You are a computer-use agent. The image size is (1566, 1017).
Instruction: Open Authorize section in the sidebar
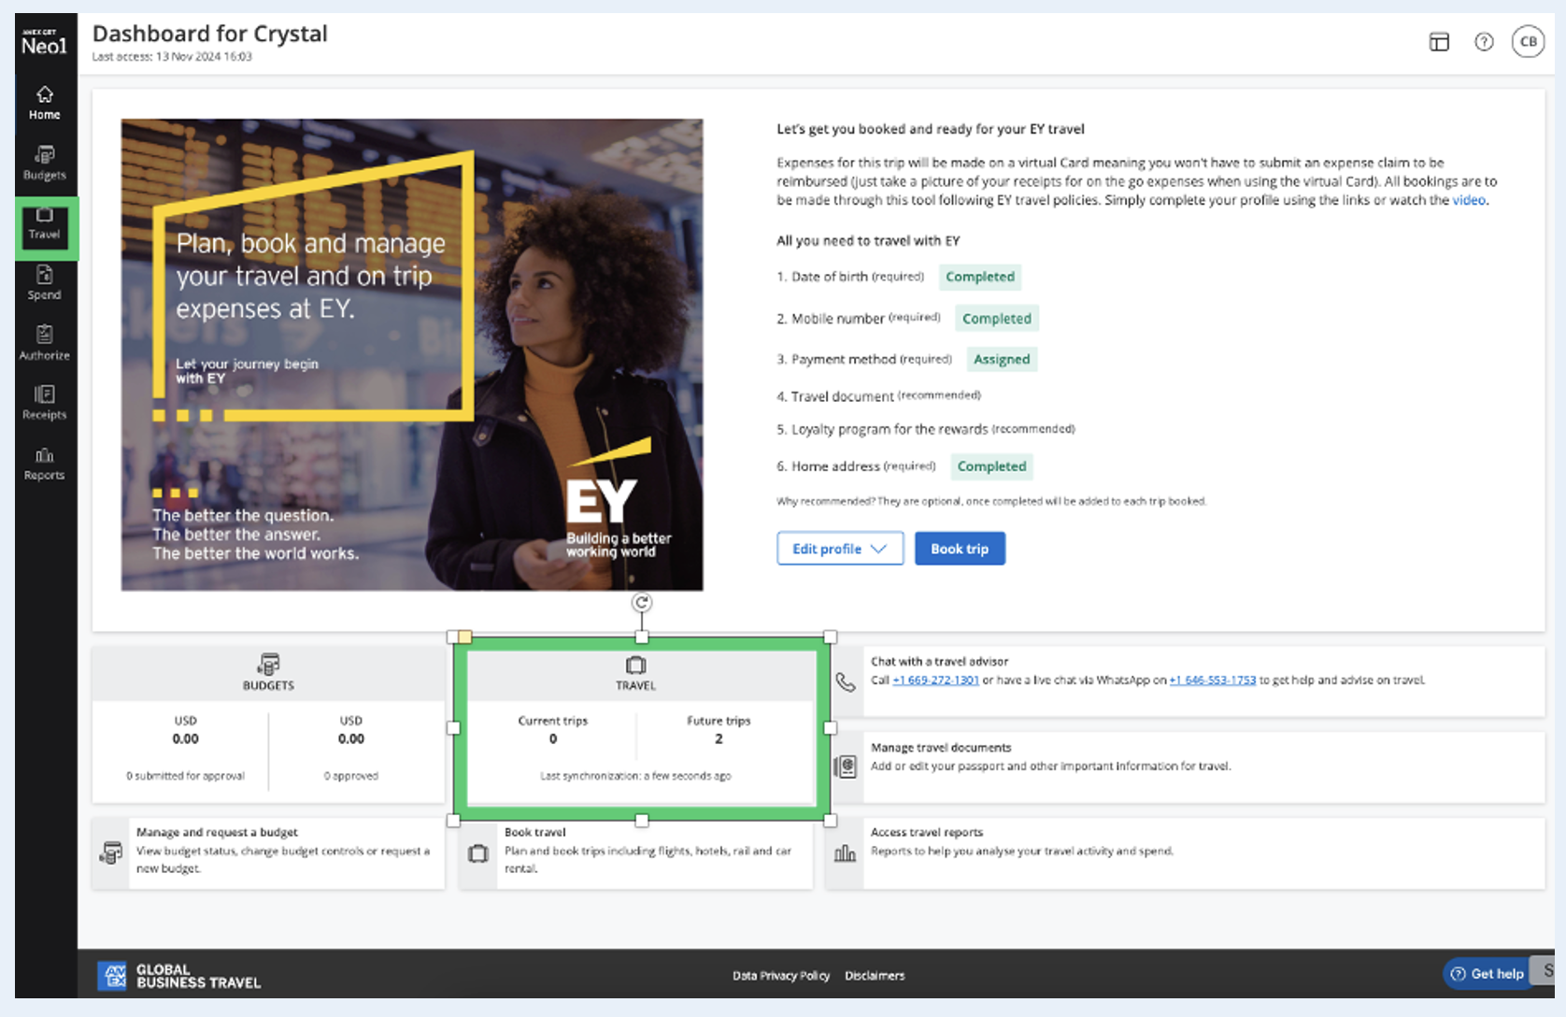click(x=44, y=343)
